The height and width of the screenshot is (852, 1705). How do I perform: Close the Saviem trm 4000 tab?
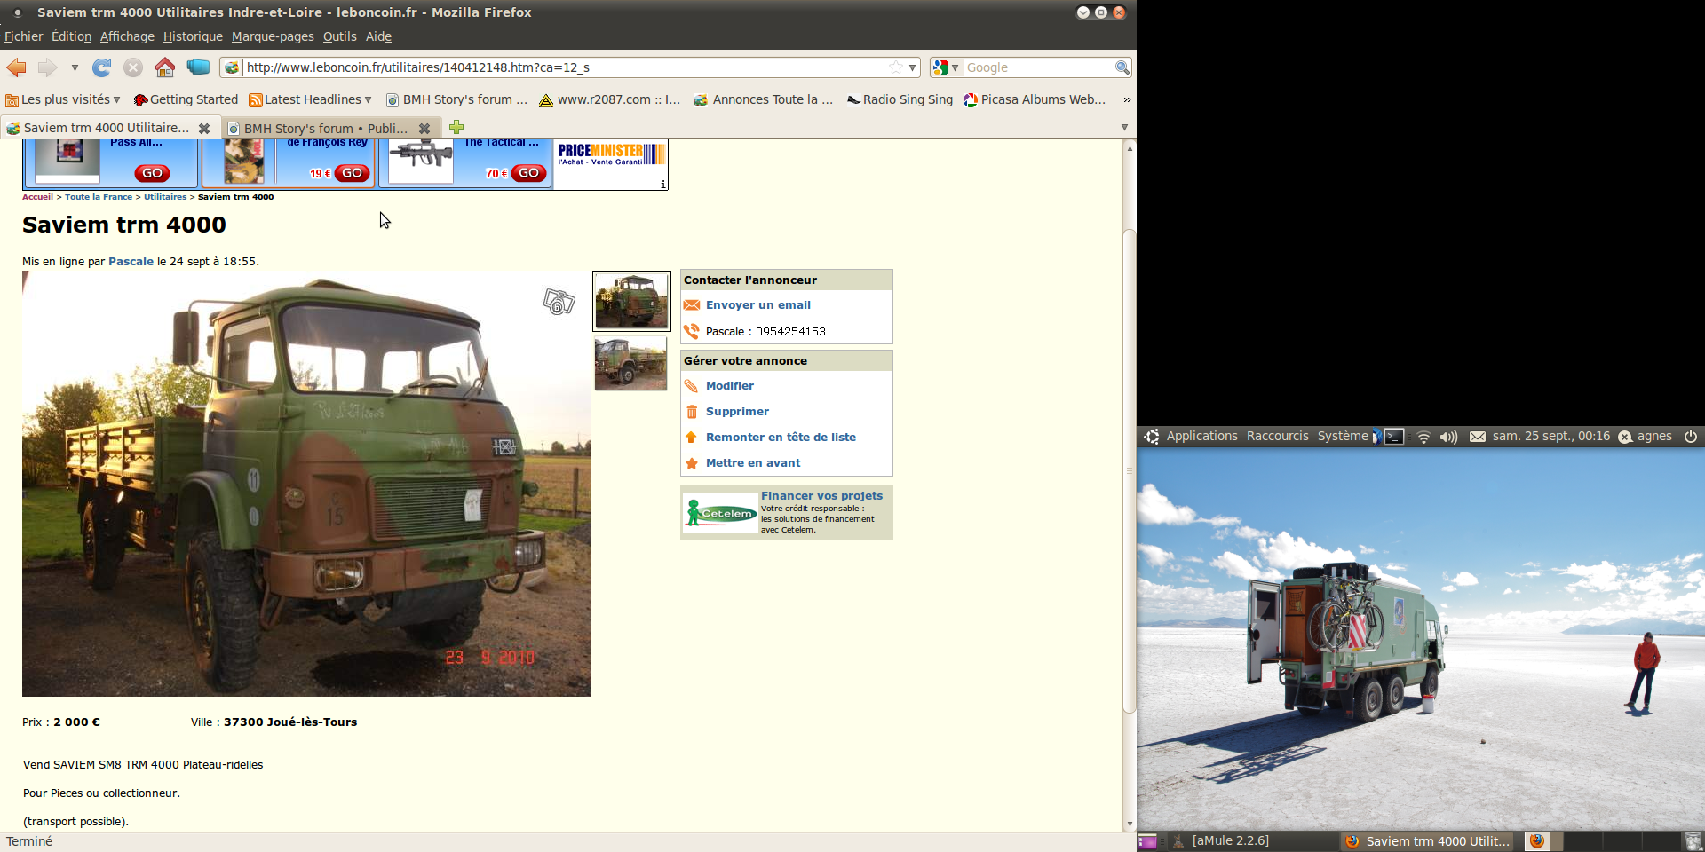tap(204, 129)
